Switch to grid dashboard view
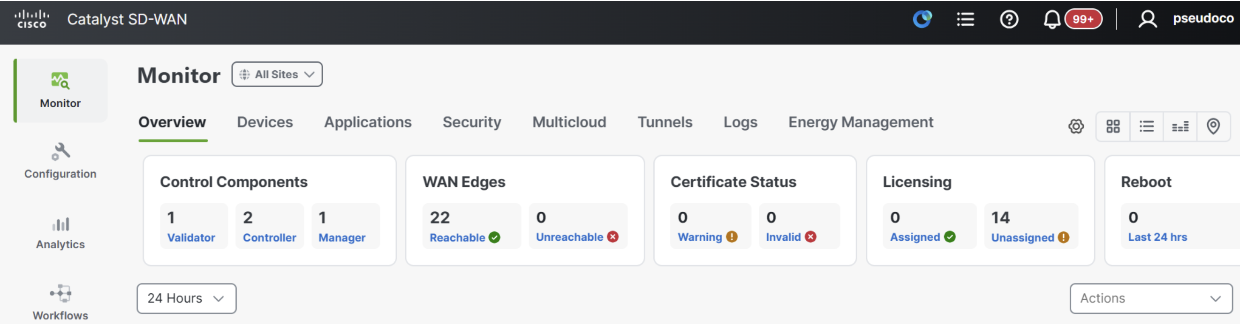 (1113, 126)
